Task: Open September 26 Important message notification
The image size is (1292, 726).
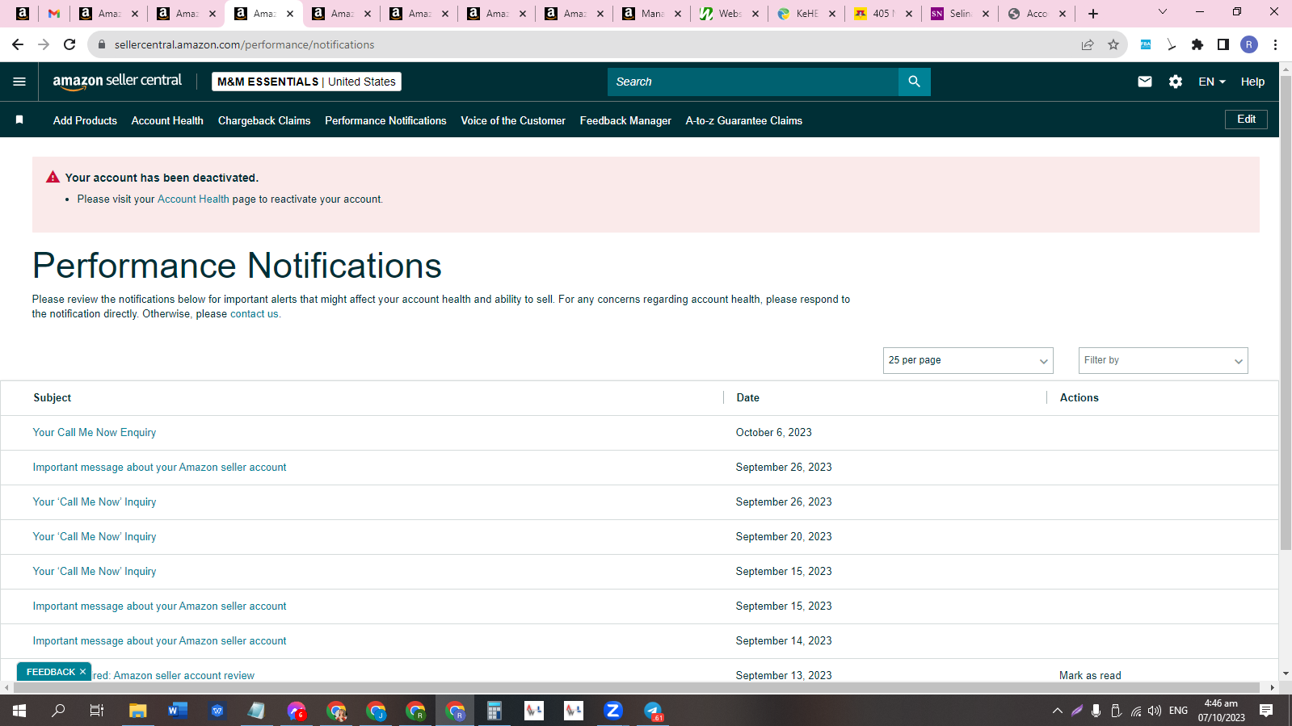Action: pyautogui.click(x=159, y=467)
